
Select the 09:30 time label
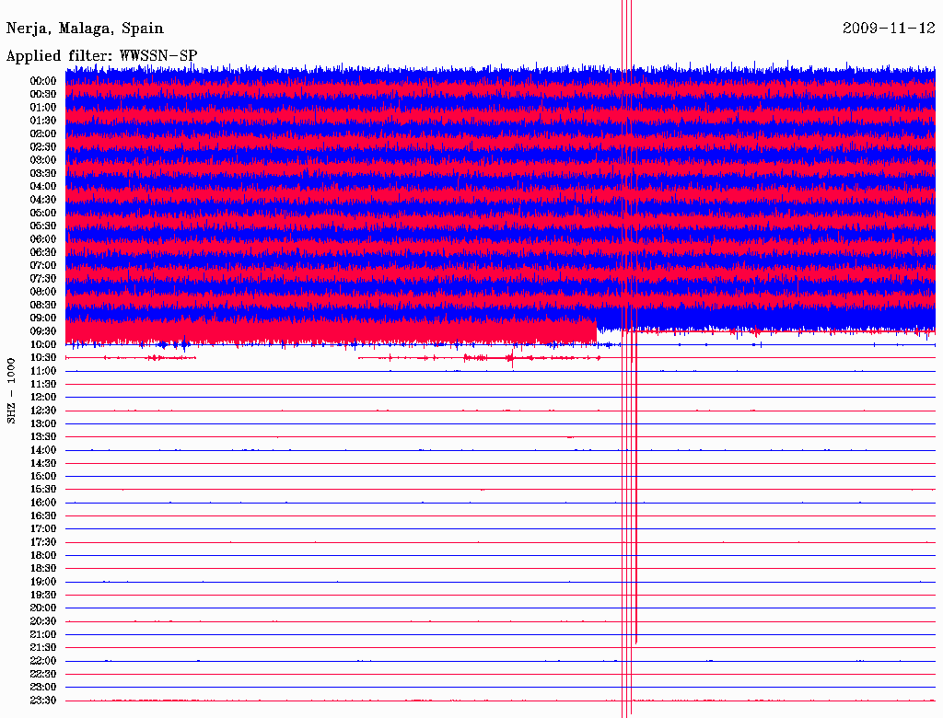pyautogui.click(x=43, y=331)
